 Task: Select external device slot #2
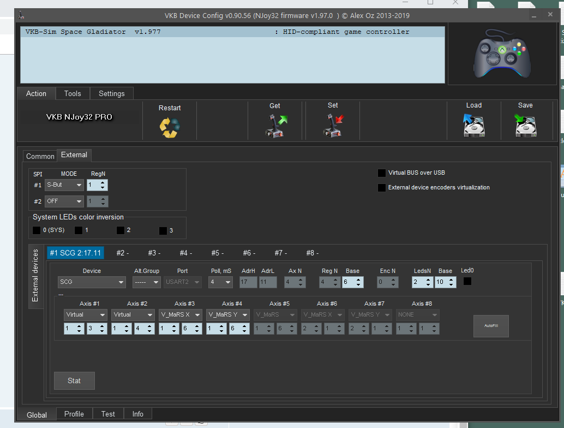point(122,253)
